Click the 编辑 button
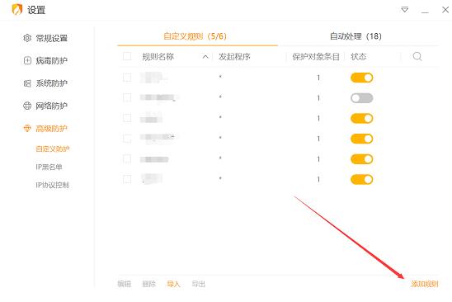The width and height of the screenshot is (452, 302). pos(125,284)
